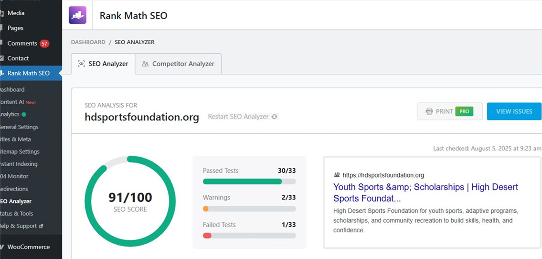Select Rank Math SEO in the sidebar

click(x=31, y=73)
